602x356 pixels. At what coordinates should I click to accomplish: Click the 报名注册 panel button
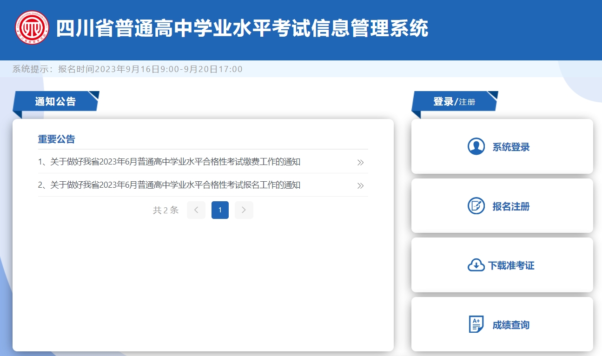(x=502, y=206)
